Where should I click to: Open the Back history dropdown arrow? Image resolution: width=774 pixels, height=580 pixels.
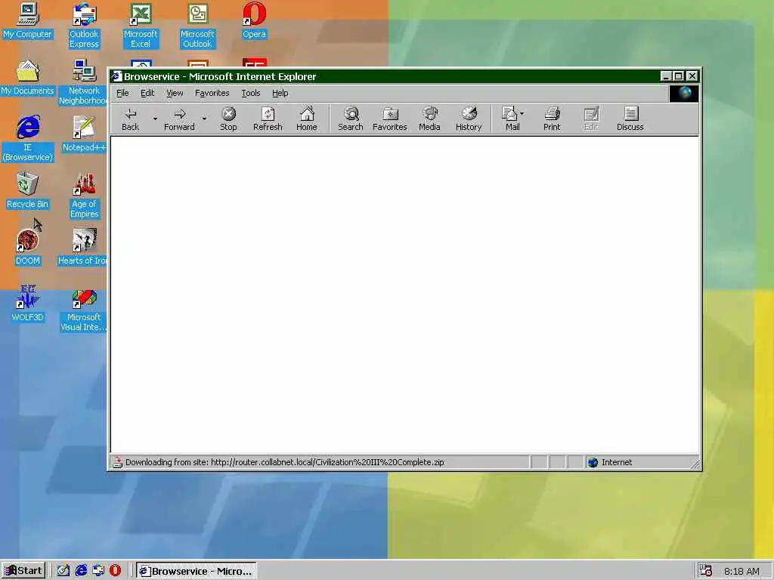click(x=155, y=119)
